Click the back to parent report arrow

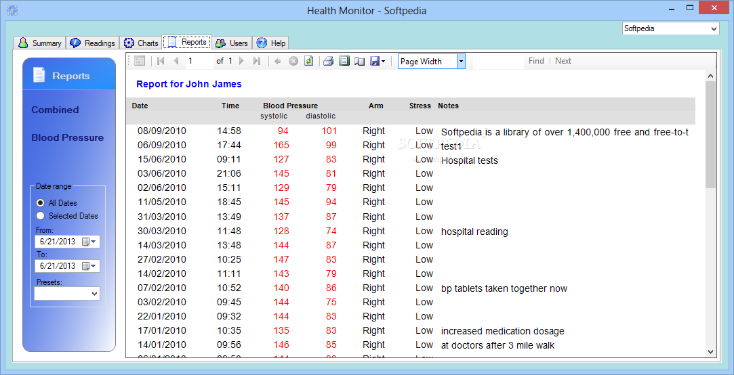[x=278, y=61]
